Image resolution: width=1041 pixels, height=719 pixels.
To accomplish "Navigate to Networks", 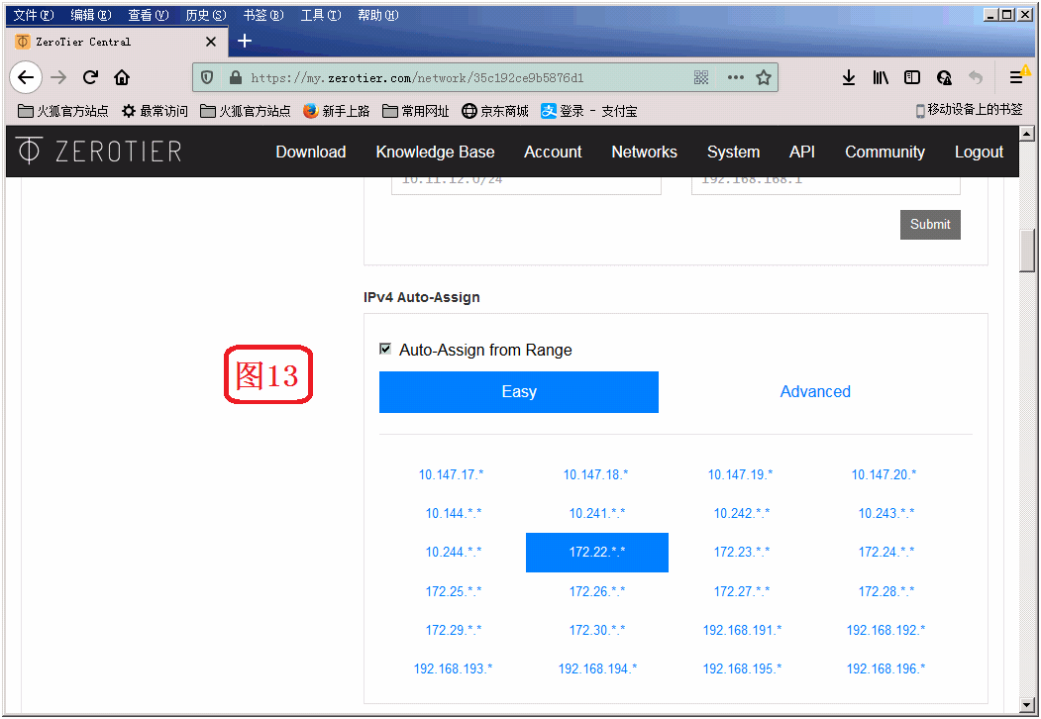I will tap(644, 153).
